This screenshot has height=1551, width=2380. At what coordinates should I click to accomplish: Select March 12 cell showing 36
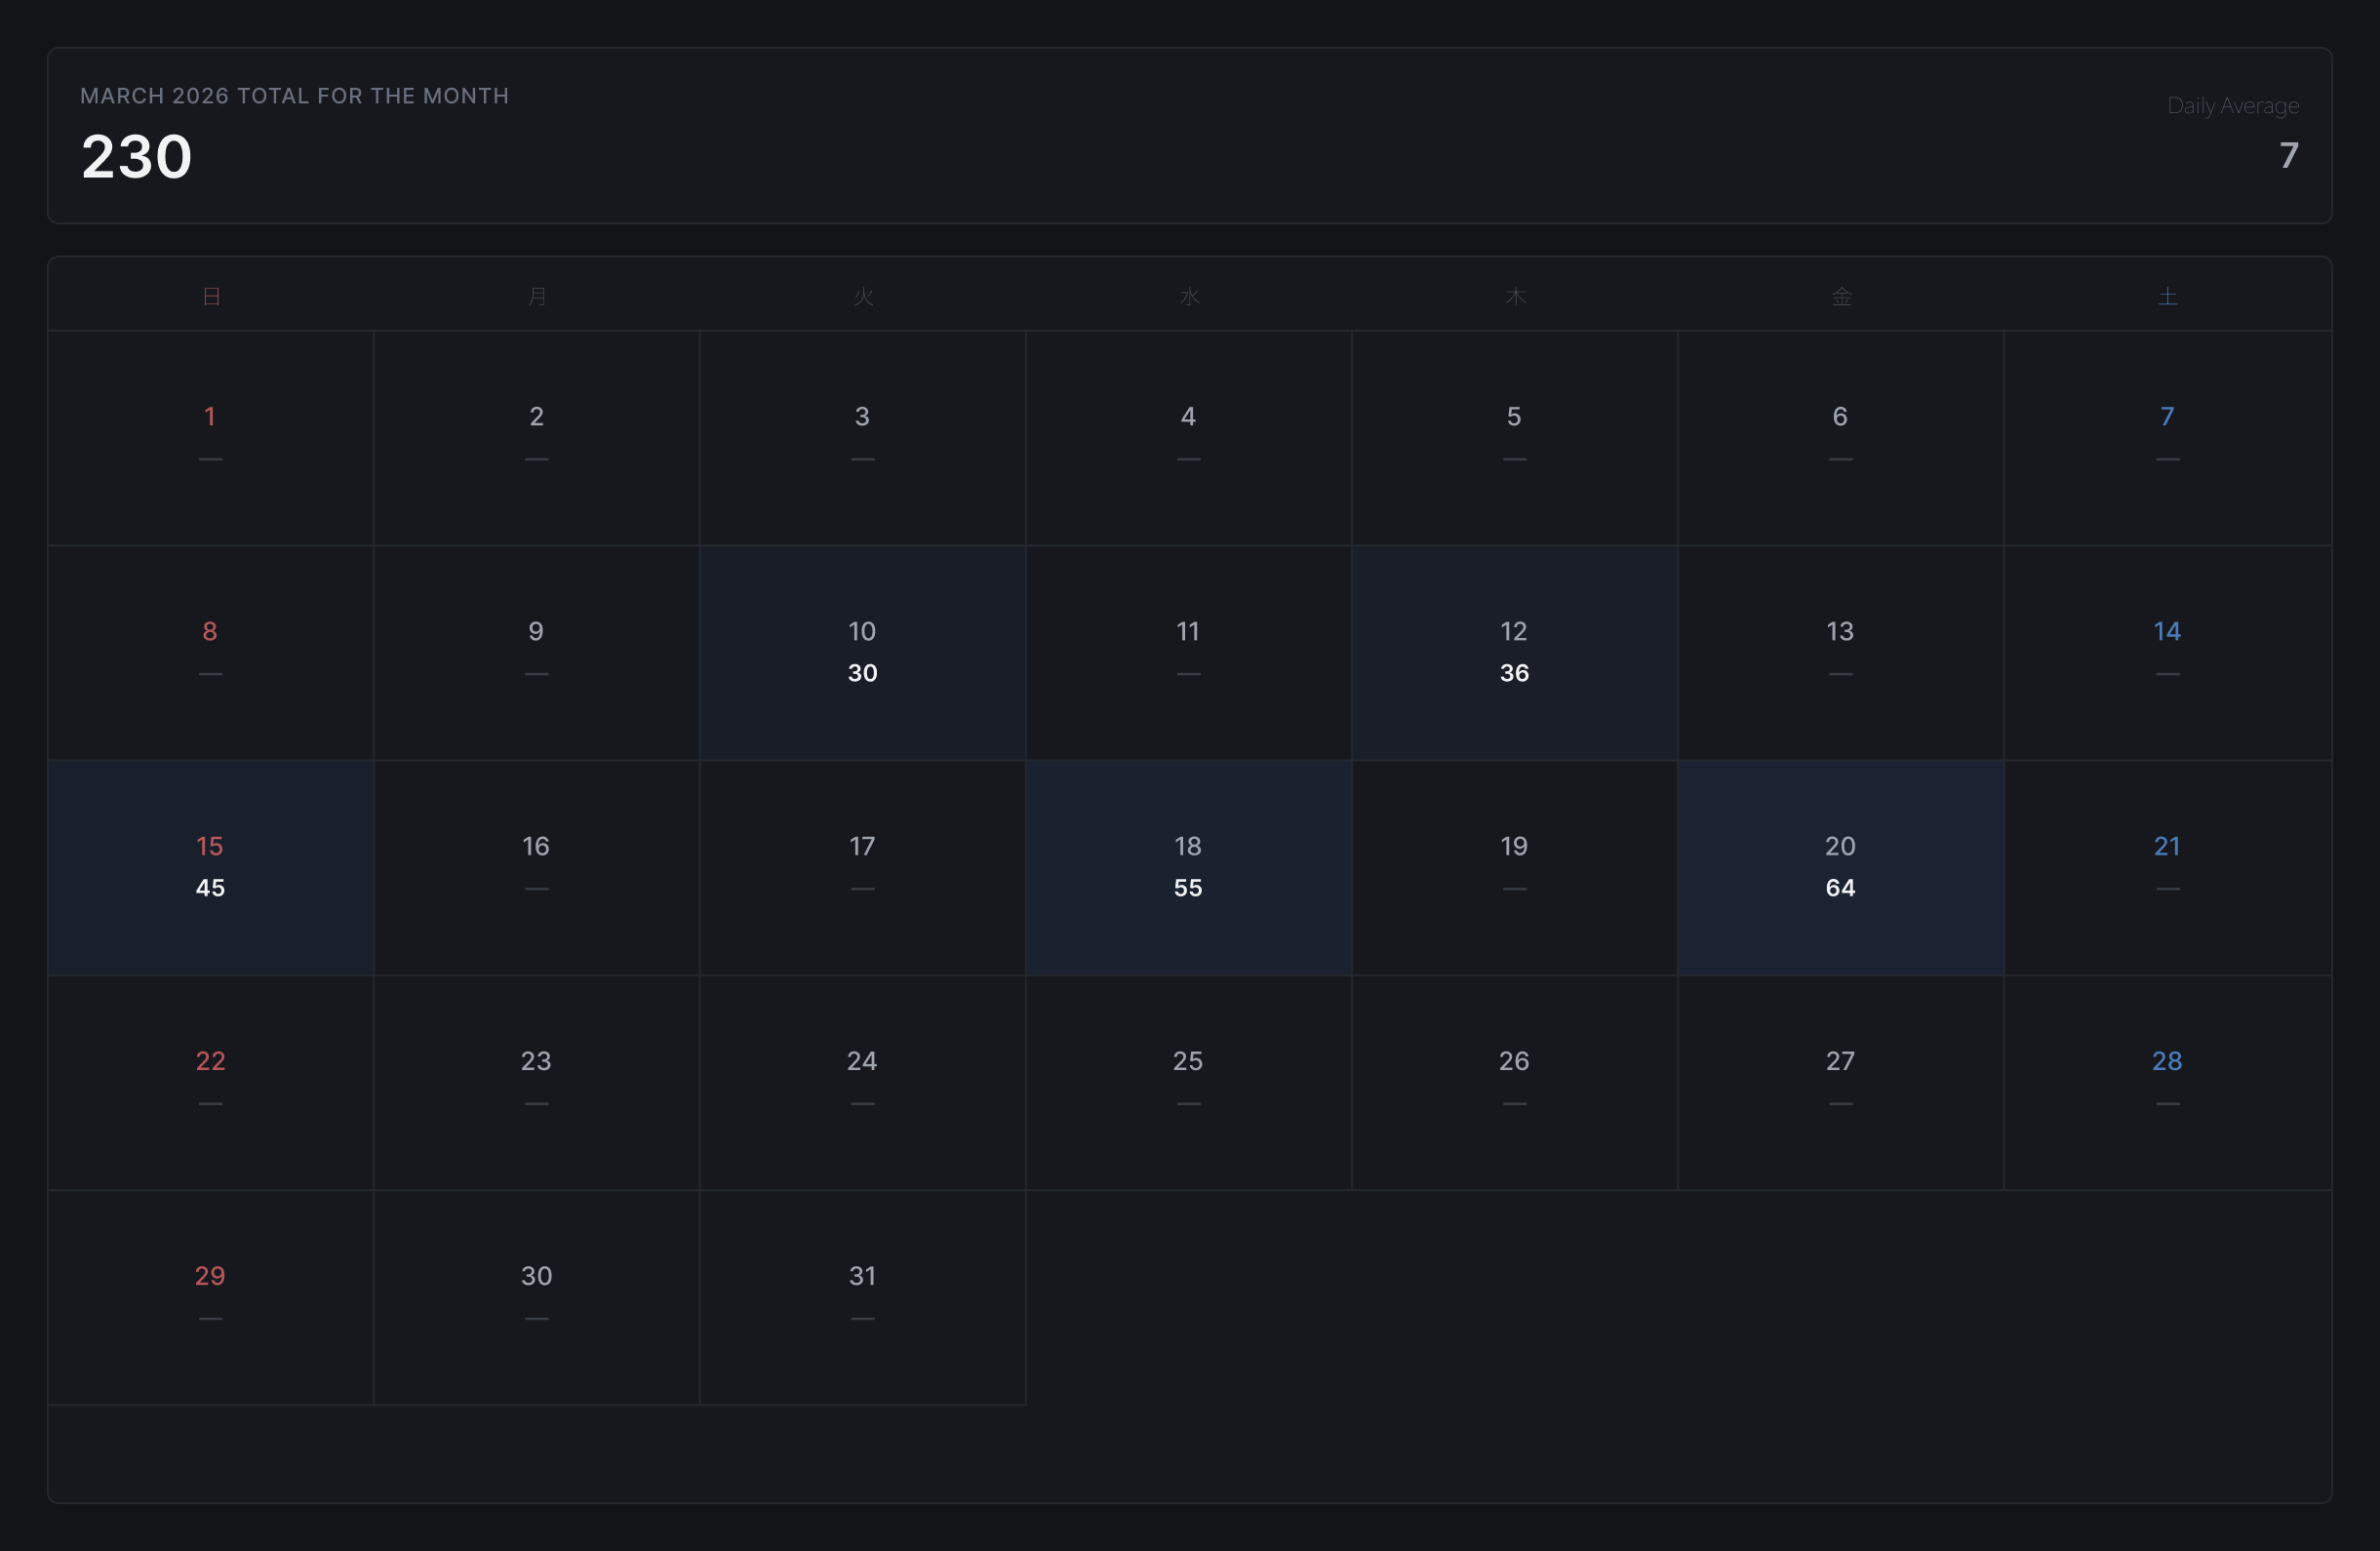[x=1513, y=652]
